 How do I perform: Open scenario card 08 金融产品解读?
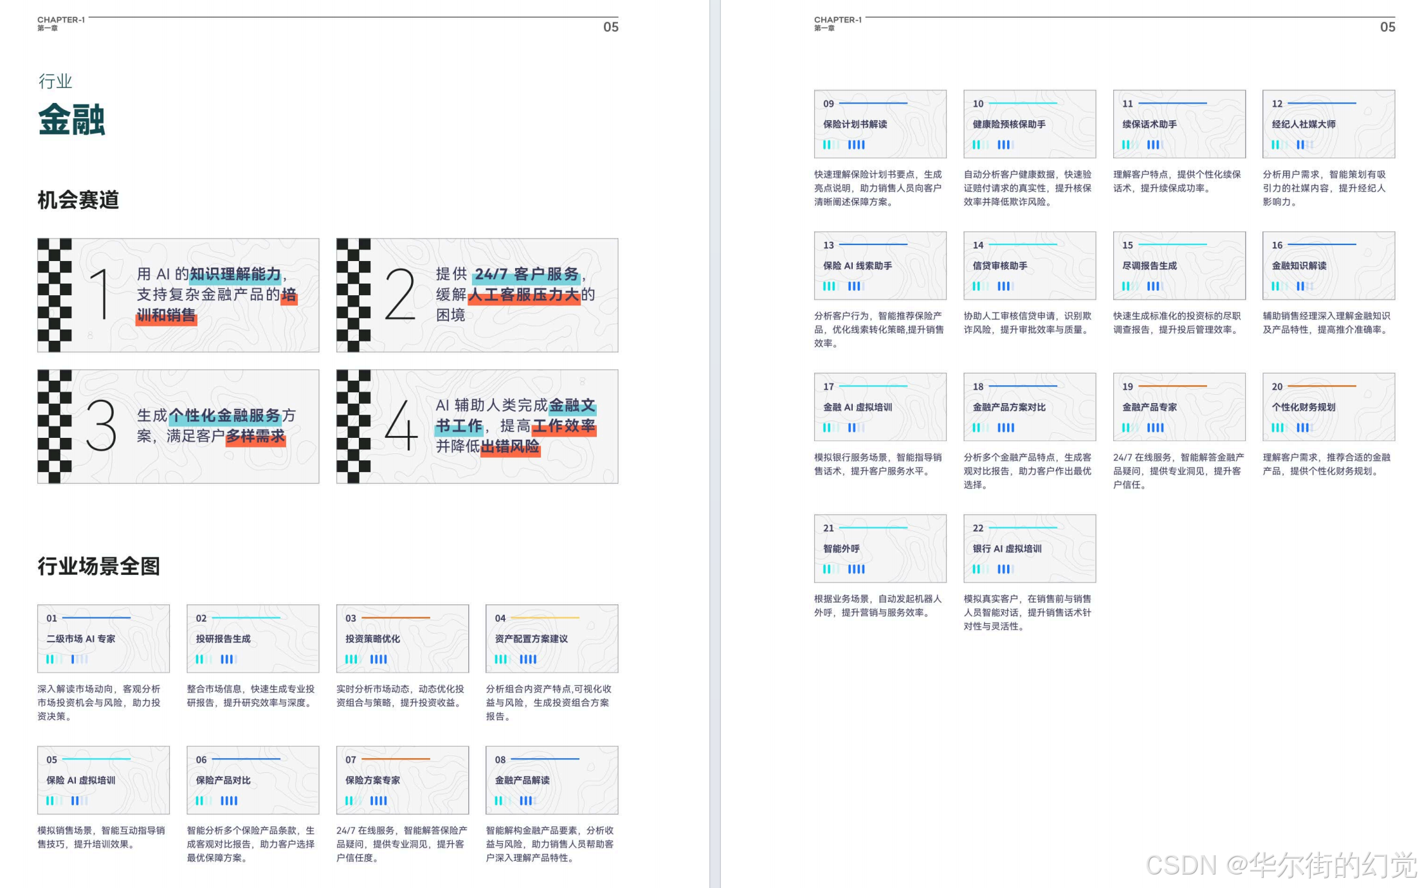(552, 780)
